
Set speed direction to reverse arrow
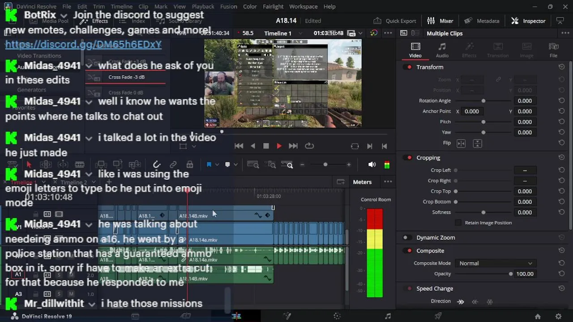(x=475, y=302)
